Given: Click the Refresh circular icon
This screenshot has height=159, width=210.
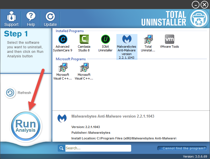Looking at the screenshot, I should (10, 93).
